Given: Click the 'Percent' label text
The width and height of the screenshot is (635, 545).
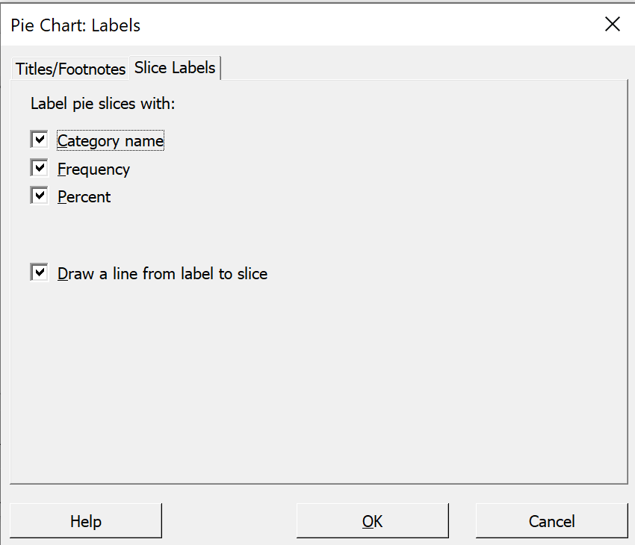Looking at the screenshot, I should (x=84, y=197).
